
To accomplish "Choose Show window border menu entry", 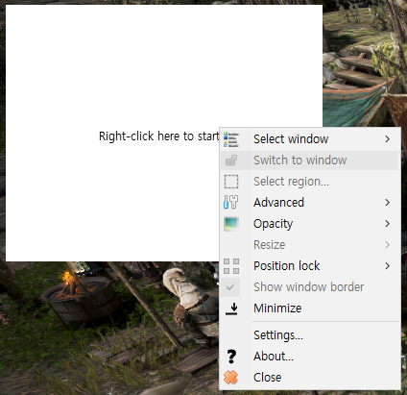I will coord(310,287).
